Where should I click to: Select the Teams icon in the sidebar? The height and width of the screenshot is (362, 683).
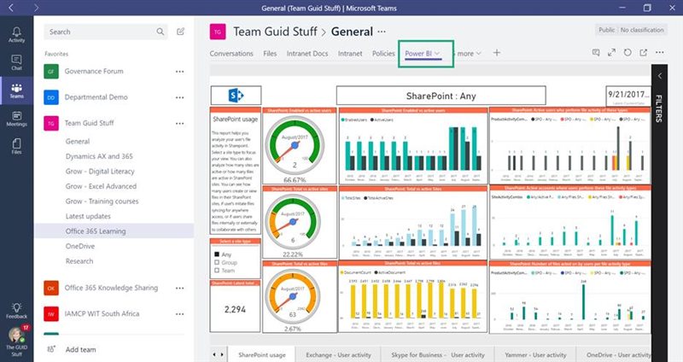[16, 90]
